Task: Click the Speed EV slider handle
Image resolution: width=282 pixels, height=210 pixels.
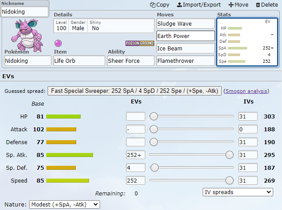Action: click(x=230, y=180)
